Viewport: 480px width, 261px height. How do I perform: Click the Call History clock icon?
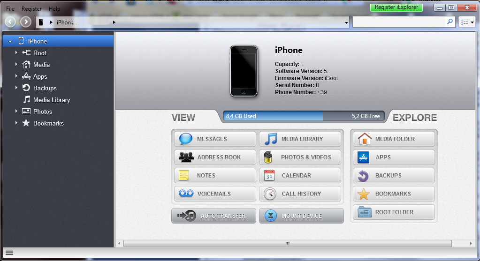270,194
